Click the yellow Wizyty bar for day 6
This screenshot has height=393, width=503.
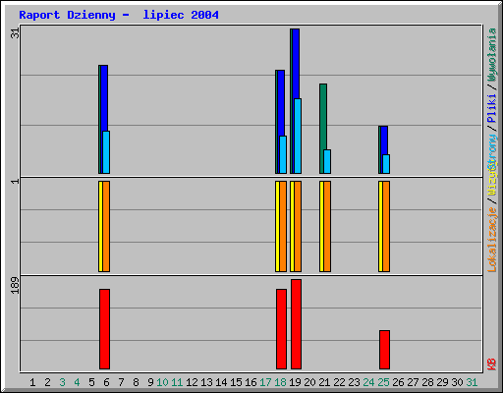[x=100, y=226]
